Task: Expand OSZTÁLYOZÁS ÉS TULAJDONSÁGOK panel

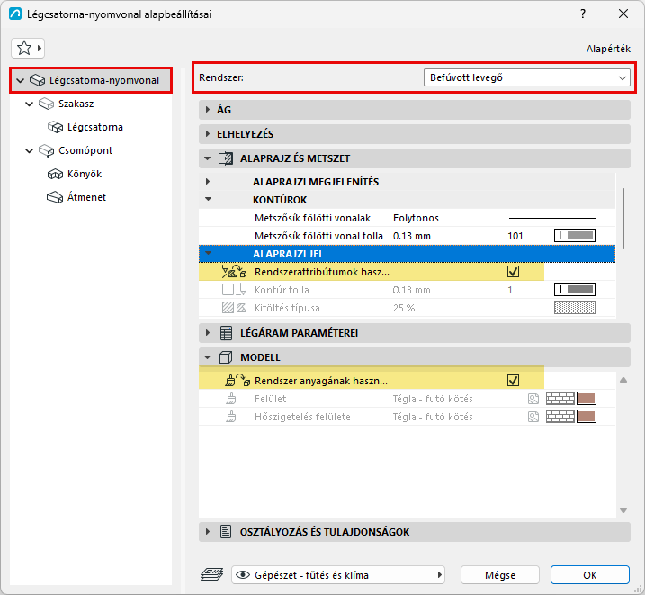Action: click(x=208, y=532)
